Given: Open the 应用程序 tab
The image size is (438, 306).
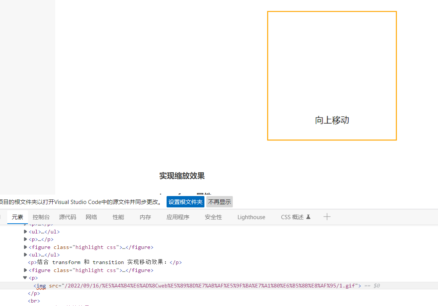Looking at the screenshot, I should click(x=178, y=217).
